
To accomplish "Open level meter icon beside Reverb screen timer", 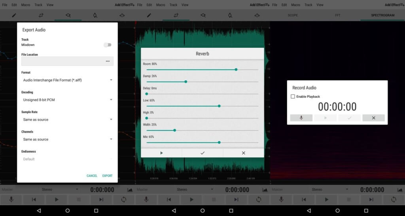I will (265, 190).
